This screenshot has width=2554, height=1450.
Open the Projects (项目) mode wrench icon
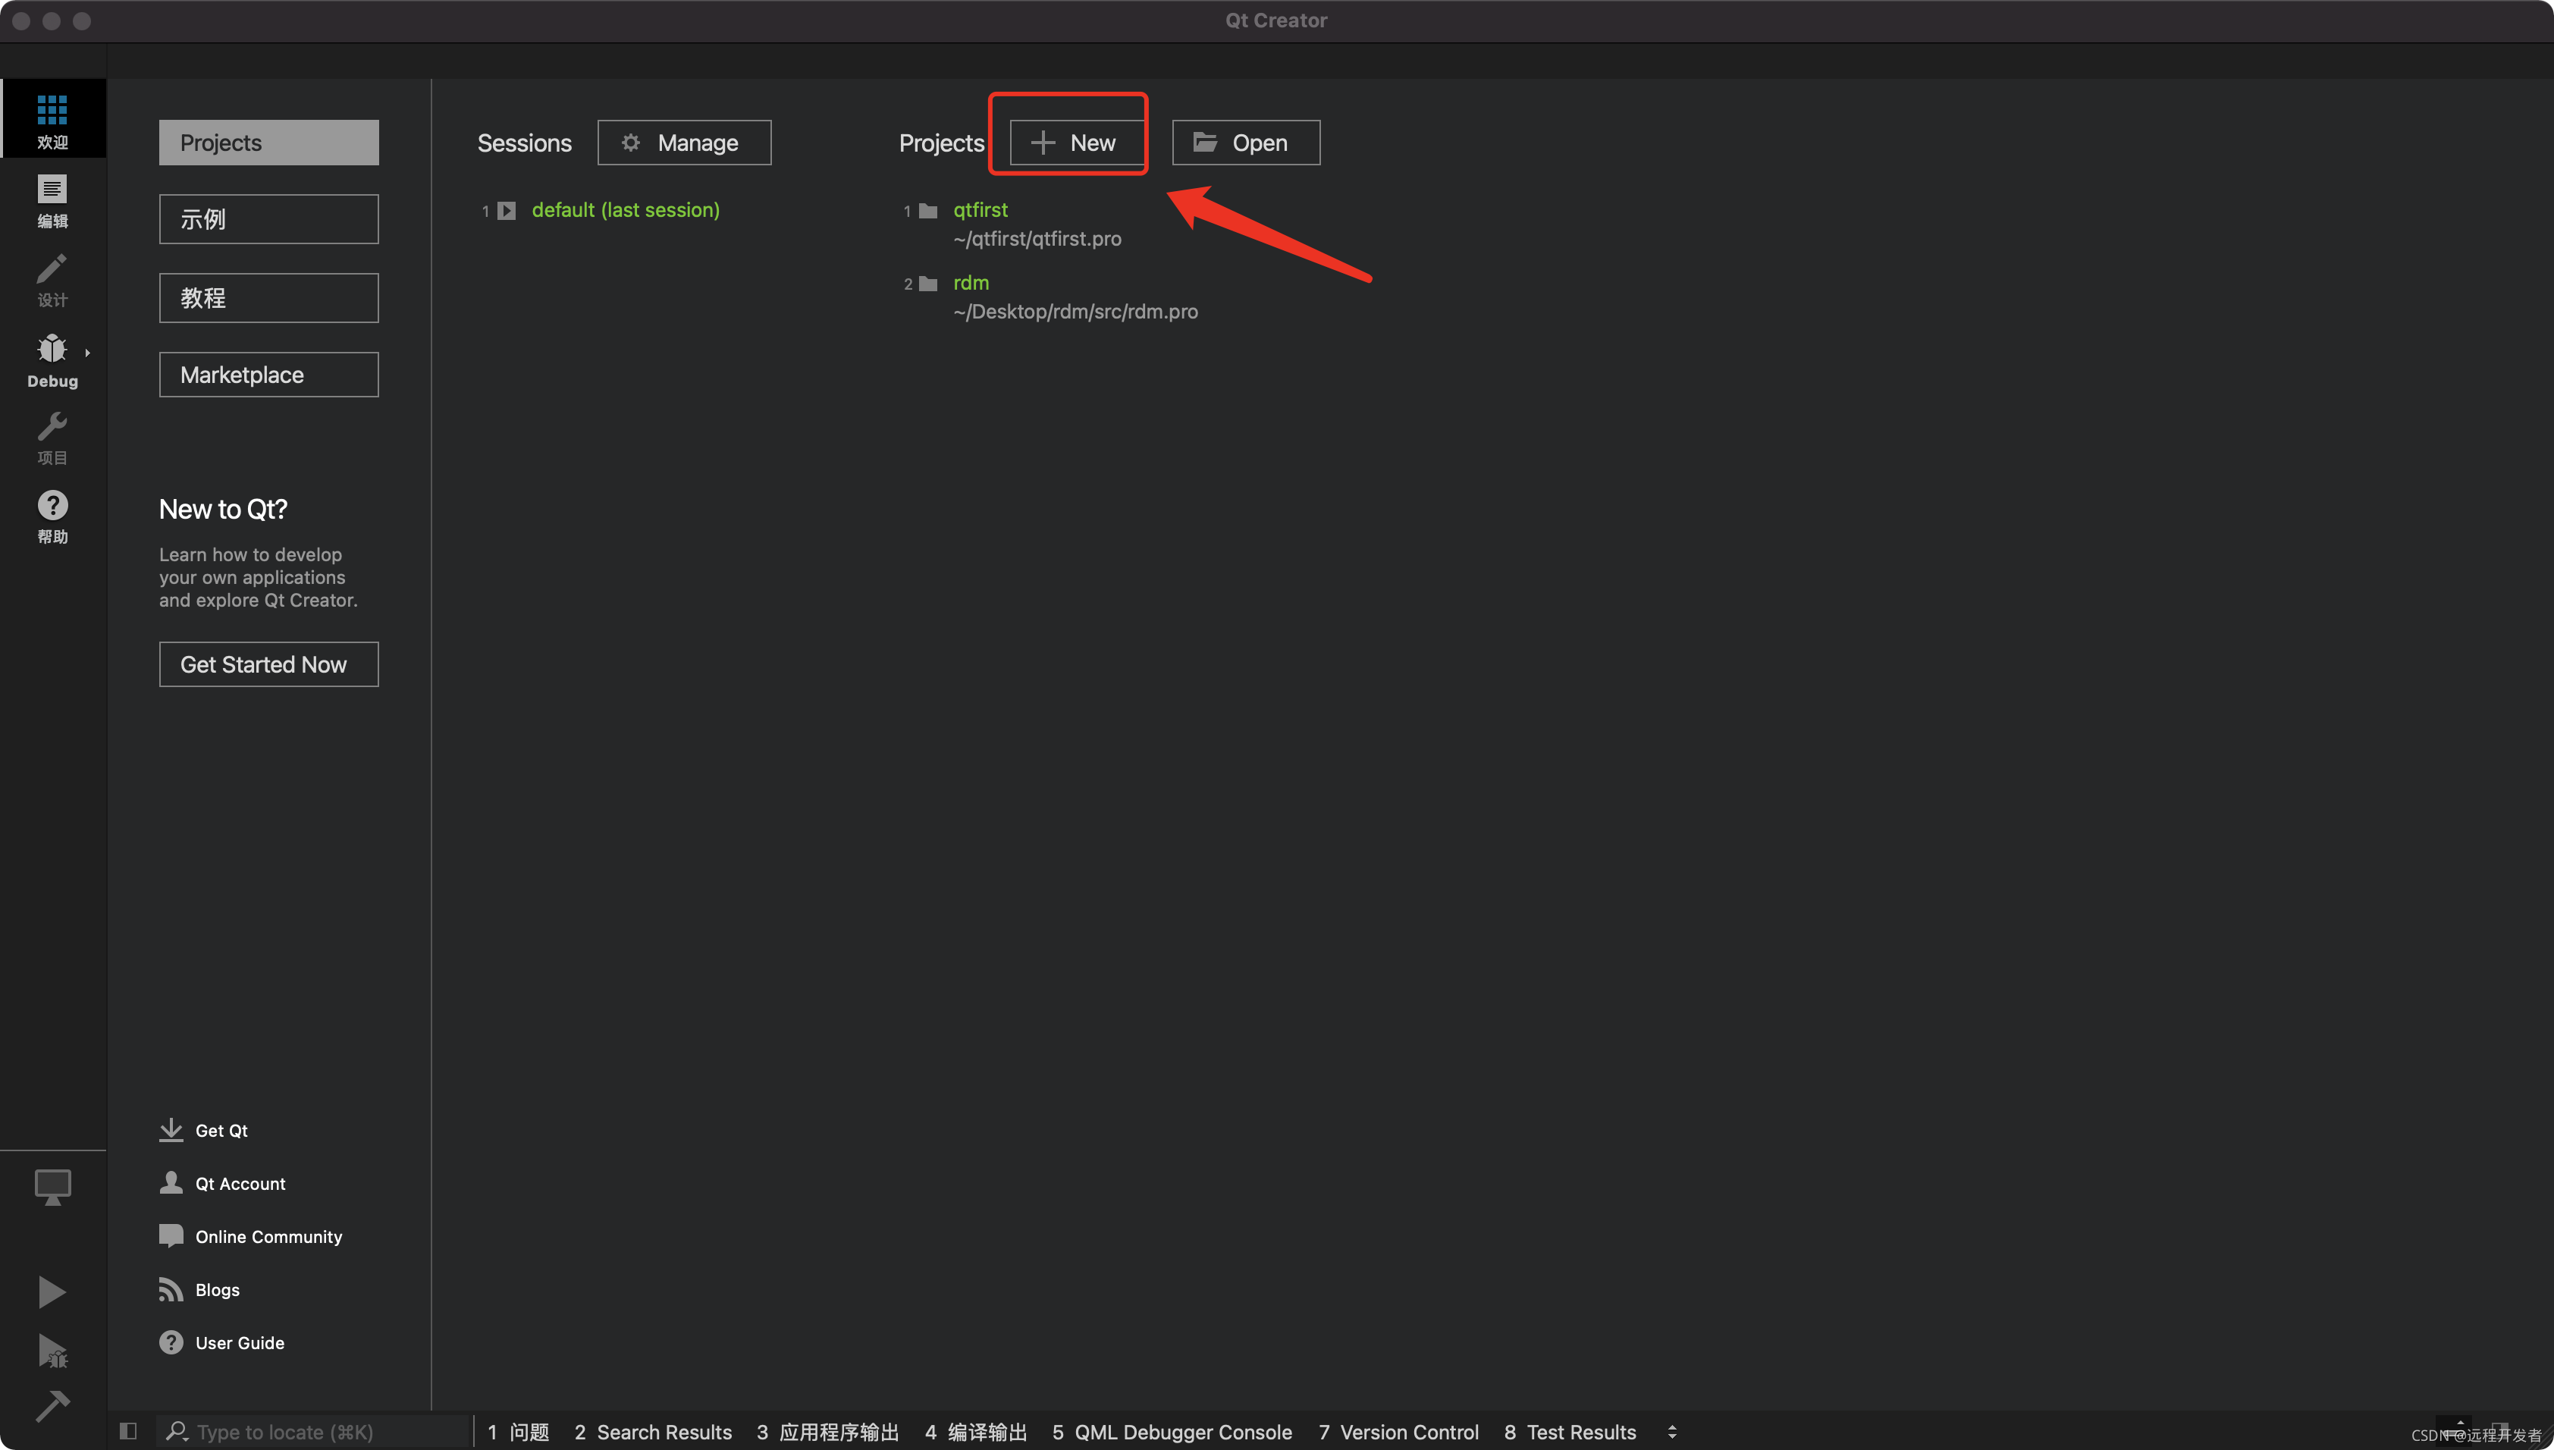point(52,426)
